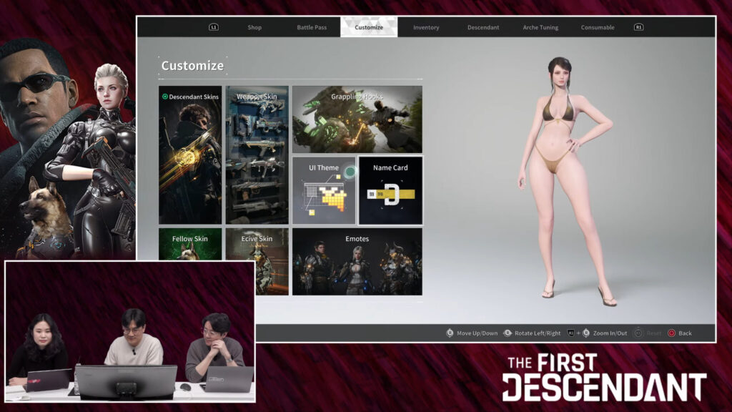Open the Grappling Hooks category tile

(357, 119)
